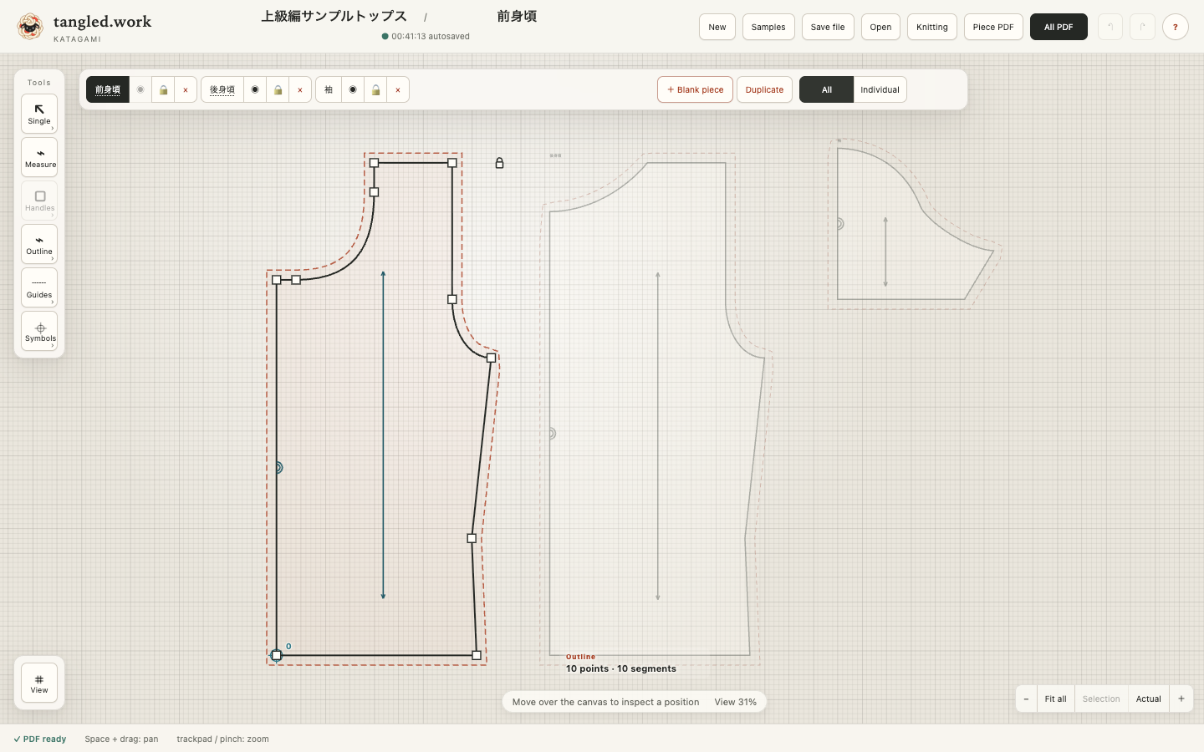Click the redo arrow button
This screenshot has width=1204, height=752.
(x=1142, y=27)
